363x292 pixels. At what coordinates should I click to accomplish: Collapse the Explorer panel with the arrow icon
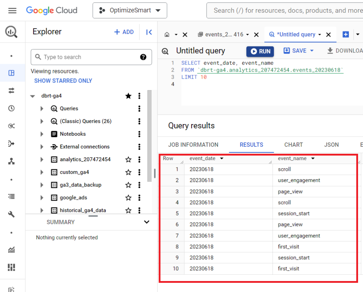149,32
